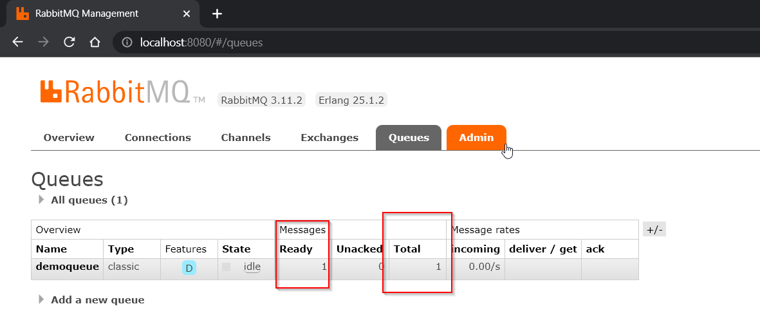Screen dimensions: 760x313
Task: Click the browser forward arrow
Action: coord(43,43)
